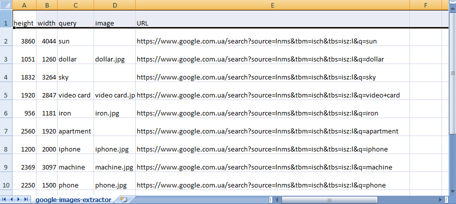Select column B header
This screenshot has width=456, height=204.
47,5
